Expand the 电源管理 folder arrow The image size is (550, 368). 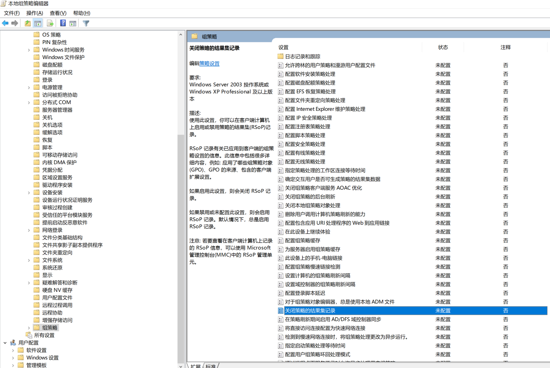tap(29, 88)
